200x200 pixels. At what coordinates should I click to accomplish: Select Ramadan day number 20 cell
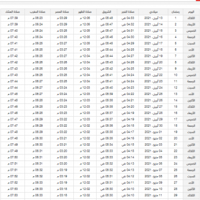(176, 138)
